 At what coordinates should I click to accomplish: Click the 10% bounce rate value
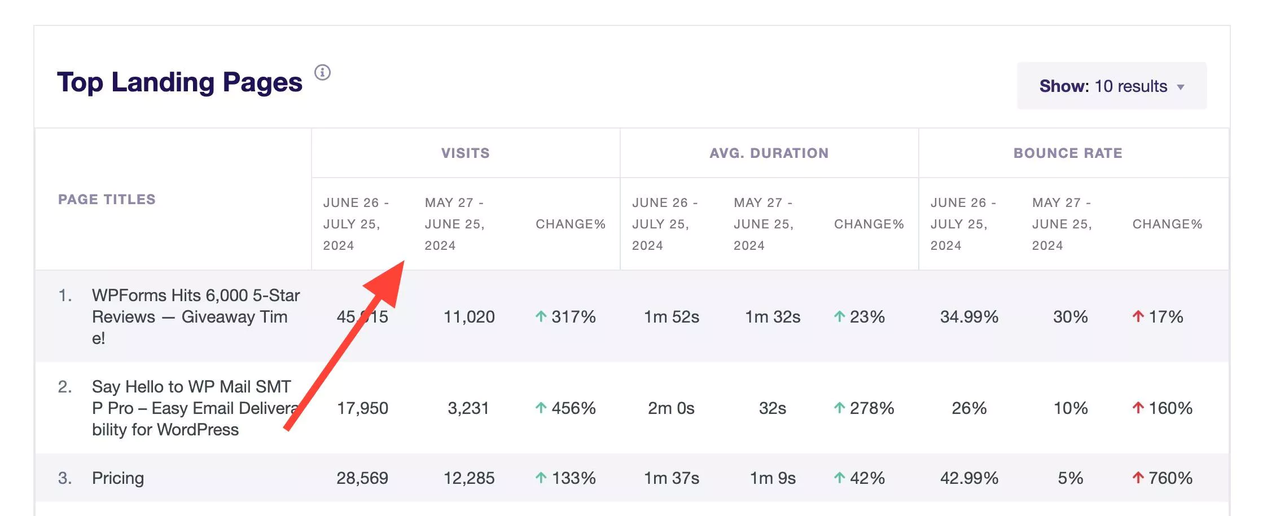point(1071,408)
